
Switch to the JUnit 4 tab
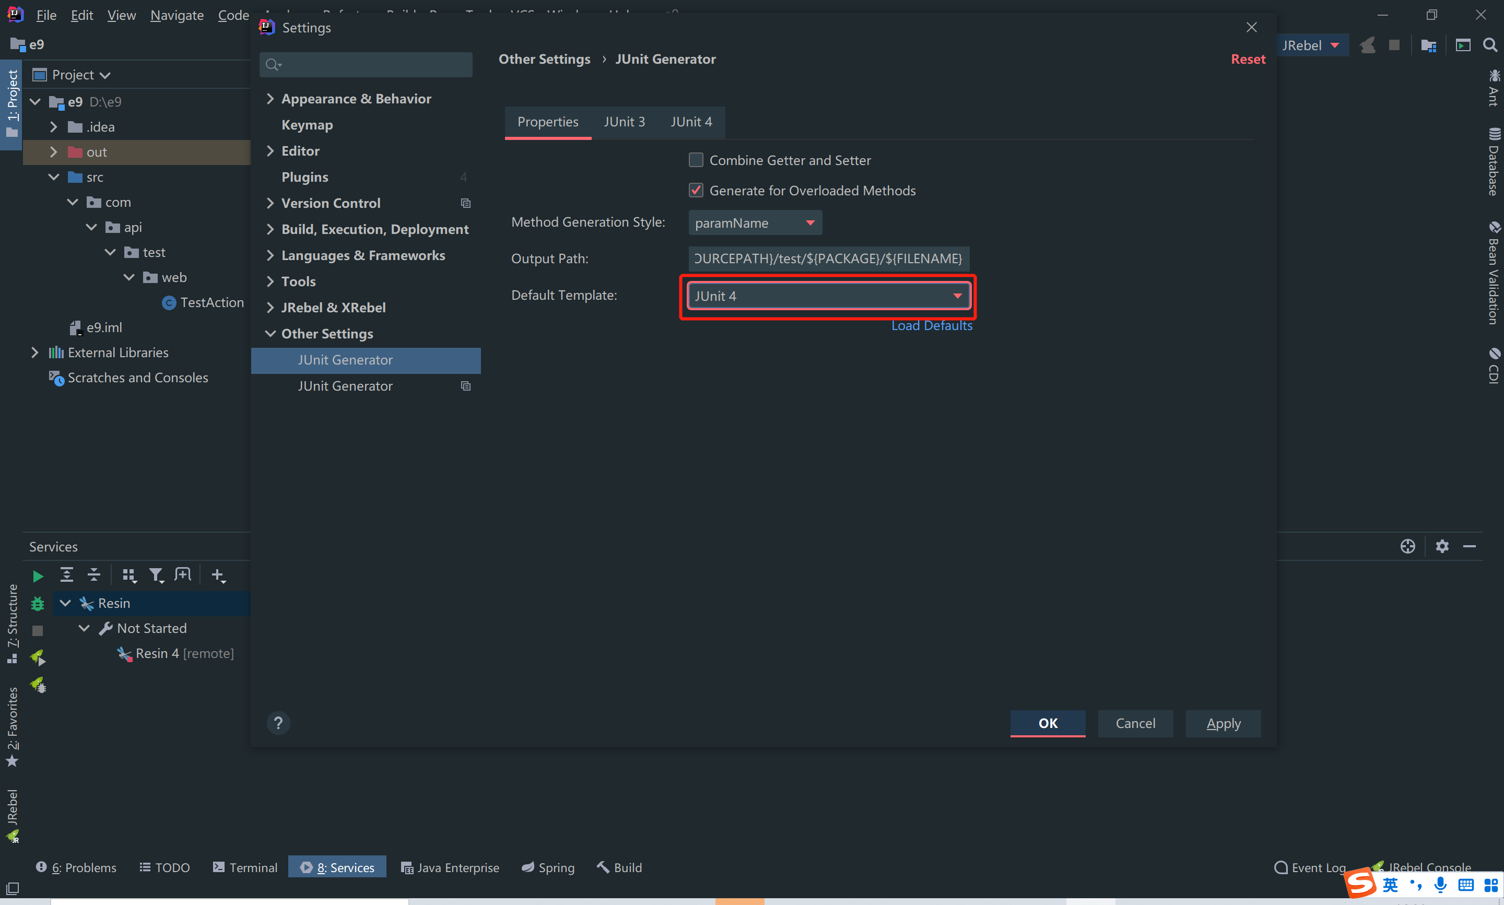[x=691, y=122]
